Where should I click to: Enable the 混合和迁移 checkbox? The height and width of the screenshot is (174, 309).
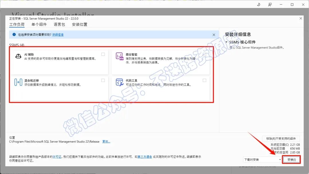tap(103, 80)
